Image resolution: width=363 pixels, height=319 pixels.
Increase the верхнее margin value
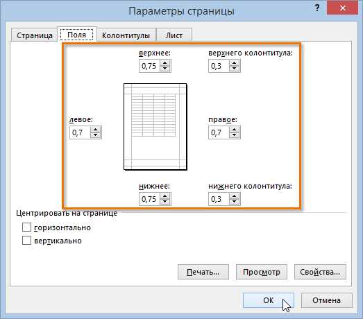pyautogui.click(x=164, y=63)
